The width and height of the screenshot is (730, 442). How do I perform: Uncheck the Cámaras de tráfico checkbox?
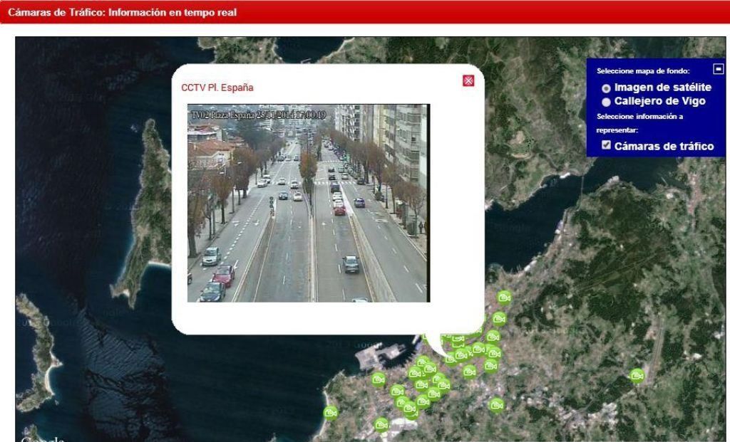pyautogui.click(x=607, y=145)
